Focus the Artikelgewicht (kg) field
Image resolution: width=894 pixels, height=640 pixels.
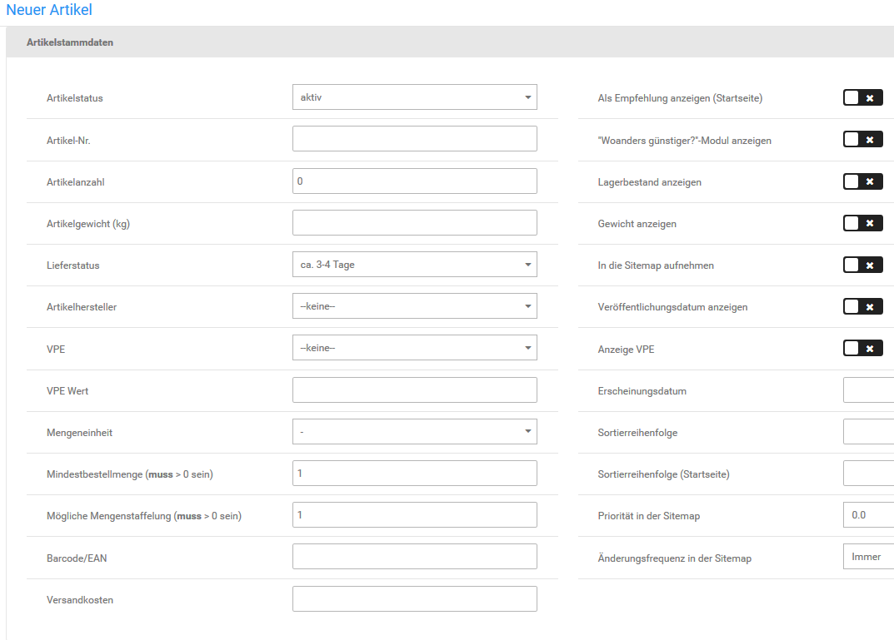click(414, 223)
